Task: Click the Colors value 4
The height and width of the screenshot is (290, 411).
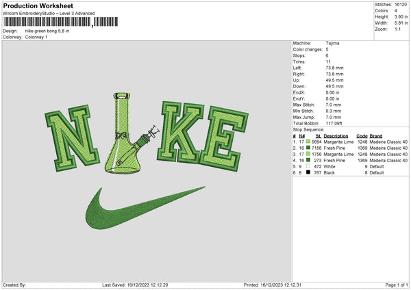Action: [x=396, y=11]
